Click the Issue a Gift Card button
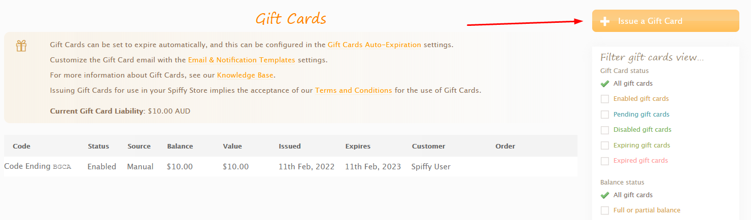751x220 pixels. [x=665, y=21]
